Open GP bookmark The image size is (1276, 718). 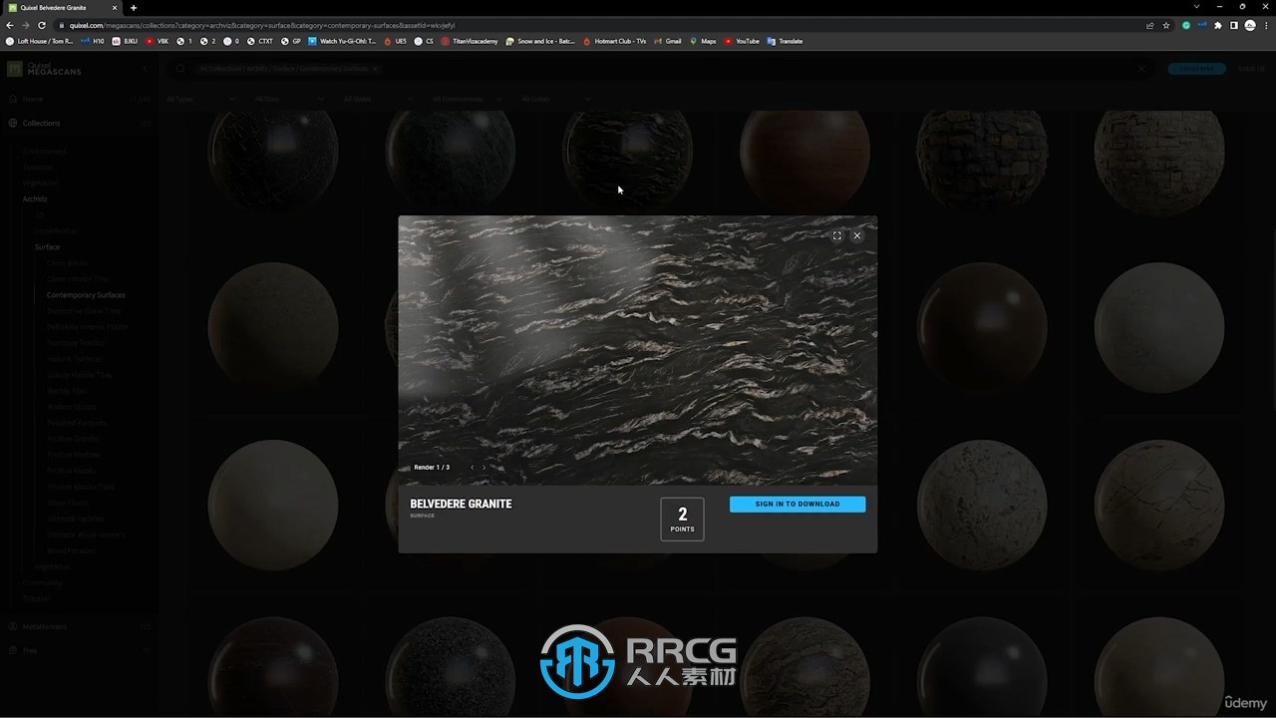click(291, 41)
